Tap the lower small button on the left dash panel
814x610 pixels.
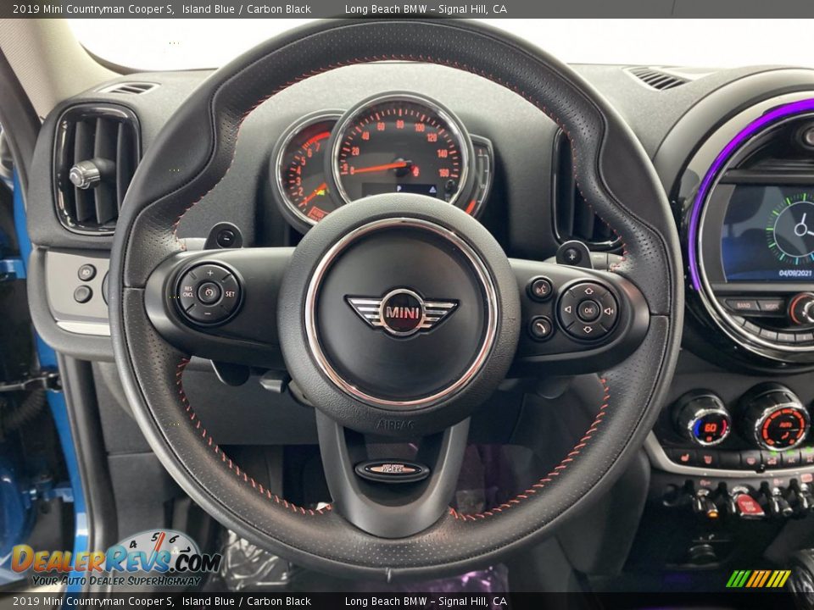(83, 294)
